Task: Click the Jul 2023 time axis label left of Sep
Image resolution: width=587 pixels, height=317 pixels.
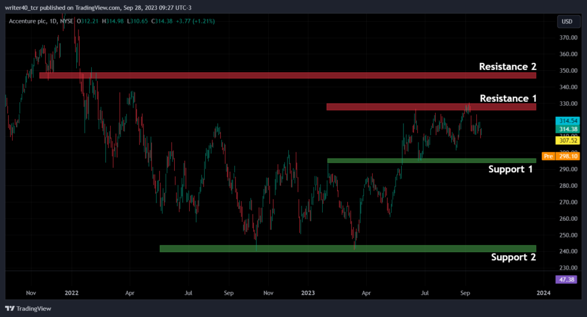Action: pos(425,293)
